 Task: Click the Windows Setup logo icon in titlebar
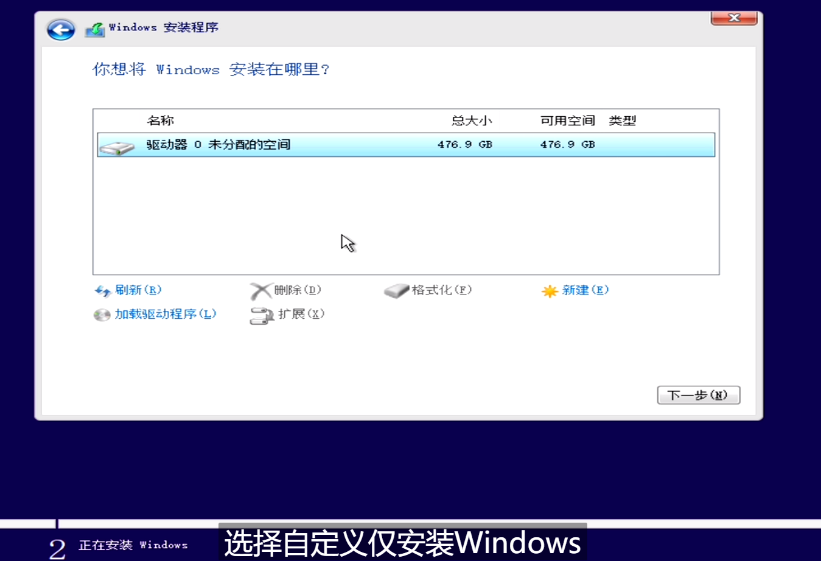(x=94, y=27)
